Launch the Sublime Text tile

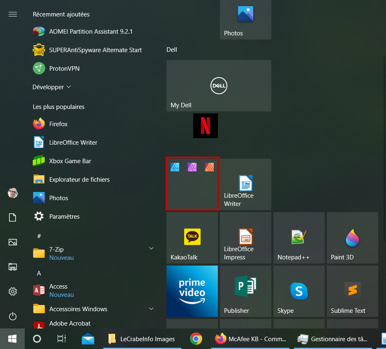click(352, 291)
